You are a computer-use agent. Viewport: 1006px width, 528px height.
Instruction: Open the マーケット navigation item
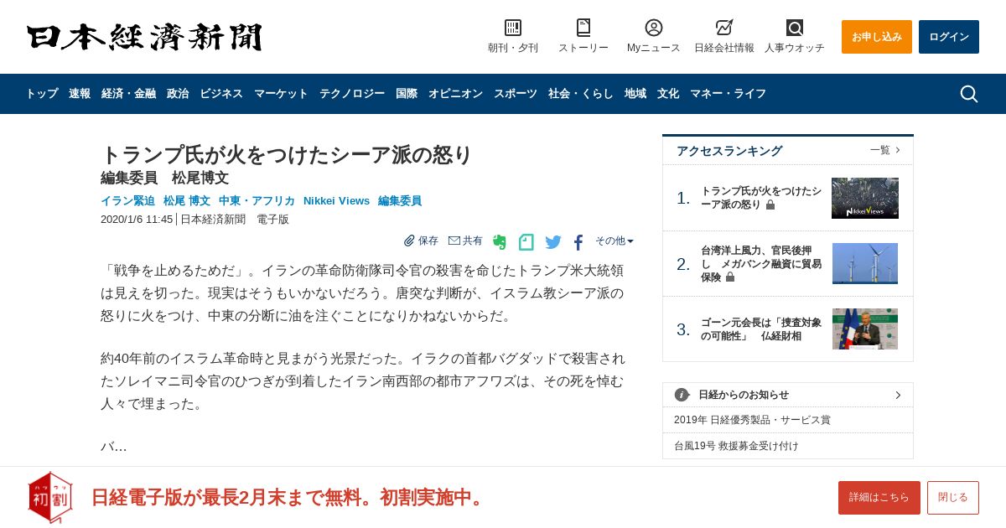coord(281,94)
